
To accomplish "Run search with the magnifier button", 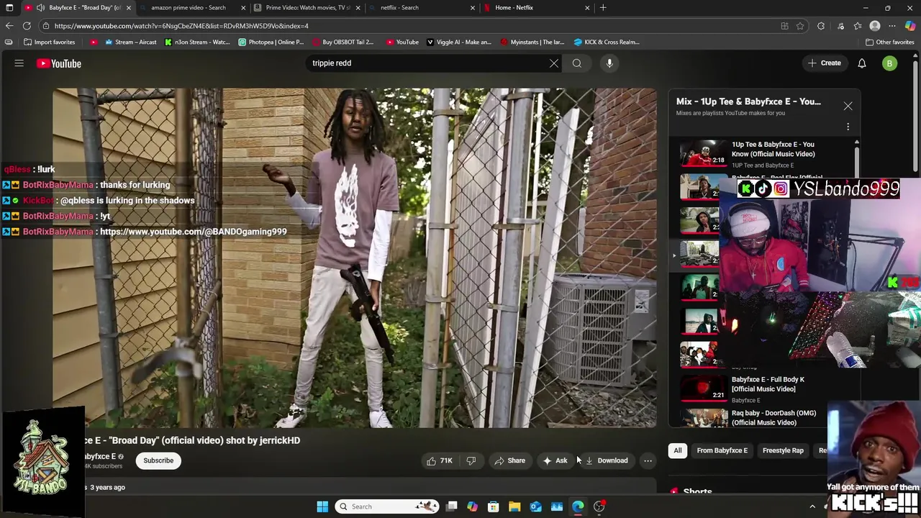I will click(x=576, y=63).
